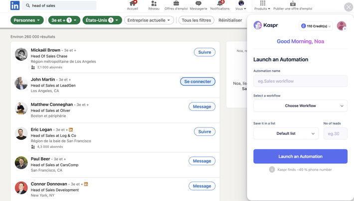The height and width of the screenshot is (201, 354).
Task: Open the 3e et + filter dropdown
Action: 64,20
